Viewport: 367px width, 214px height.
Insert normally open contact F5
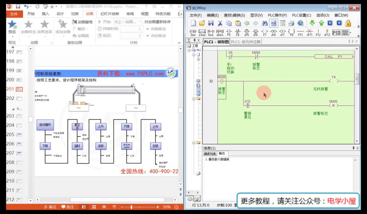click(229, 32)
